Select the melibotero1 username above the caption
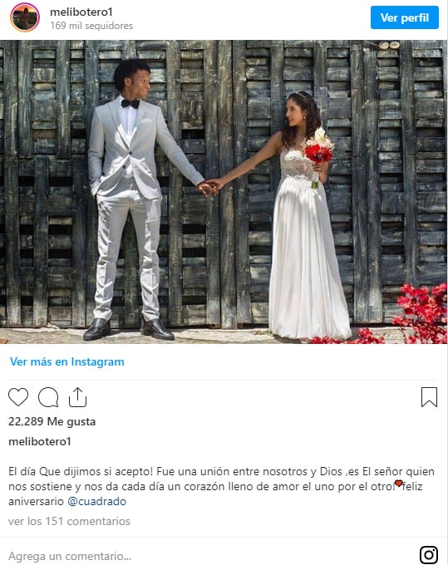This screenshot has height=565, width=448. [x=40, y=441]
